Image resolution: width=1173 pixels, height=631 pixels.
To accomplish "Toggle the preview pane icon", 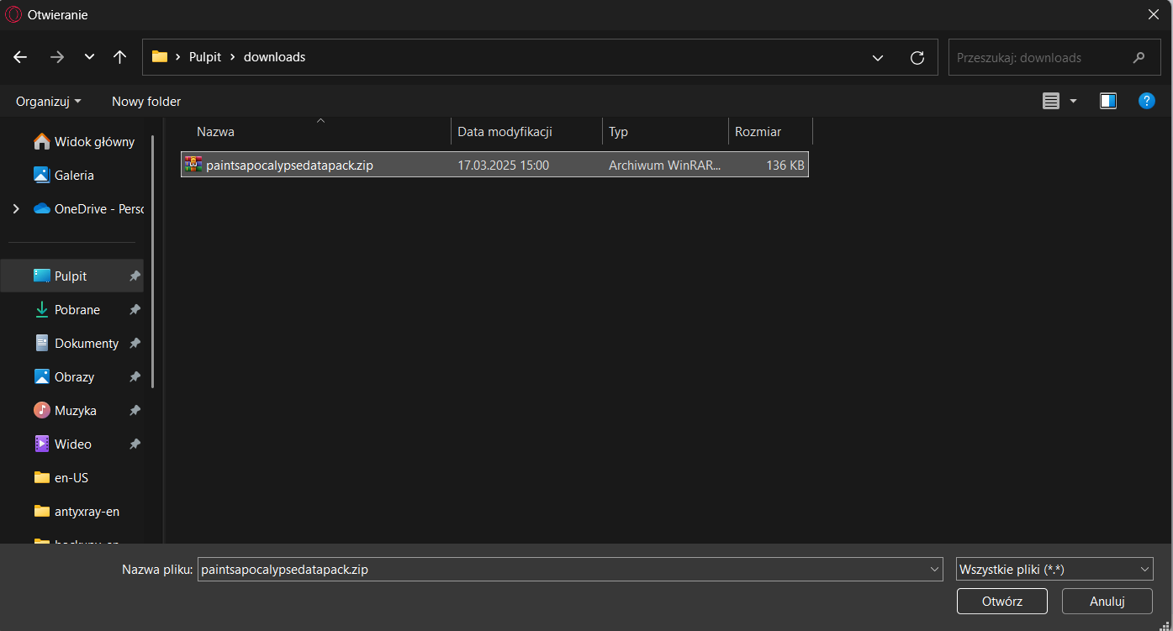I will (1107, 101).
